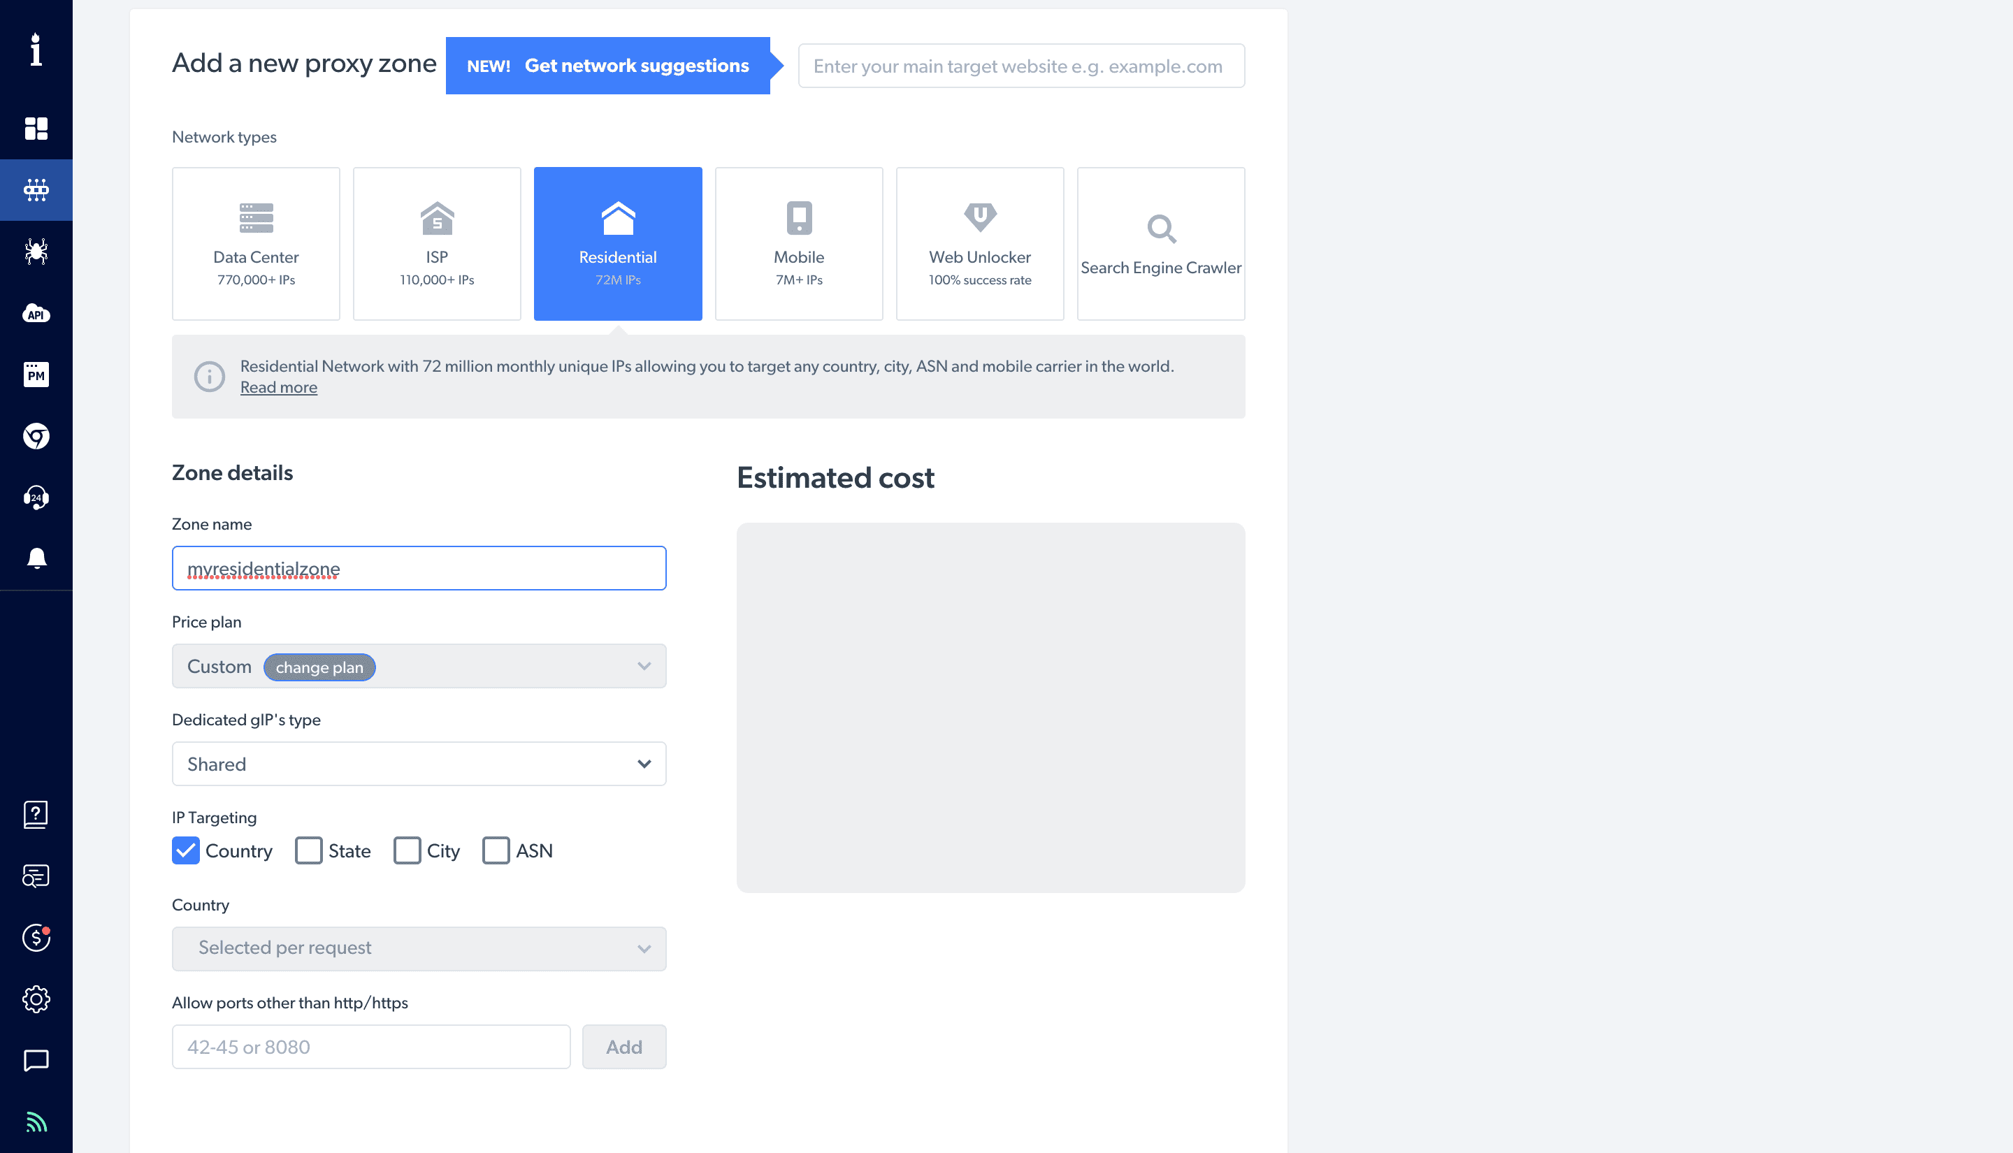Click the Read more link
Screen dimensions: 2013x1153
(279, 387)
